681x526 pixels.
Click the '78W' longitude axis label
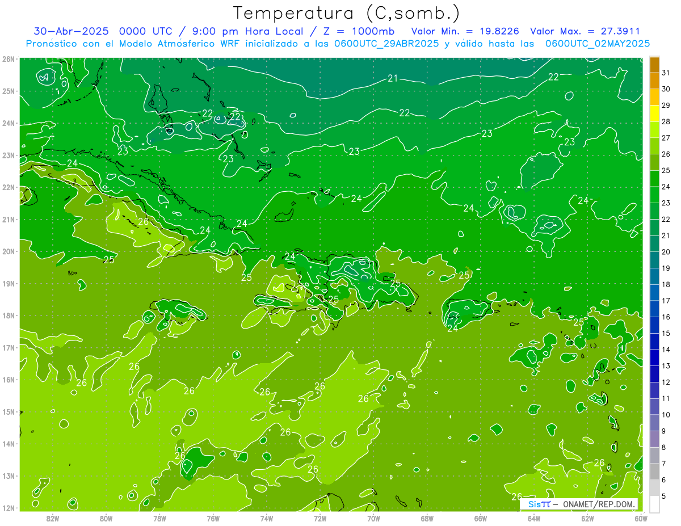tap(159, 518)
